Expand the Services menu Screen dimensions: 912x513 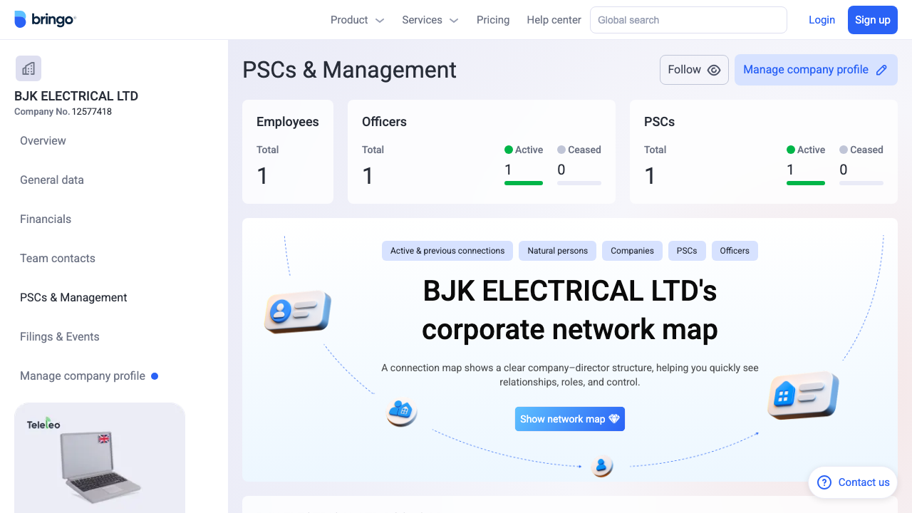click(x=430, y=20)
